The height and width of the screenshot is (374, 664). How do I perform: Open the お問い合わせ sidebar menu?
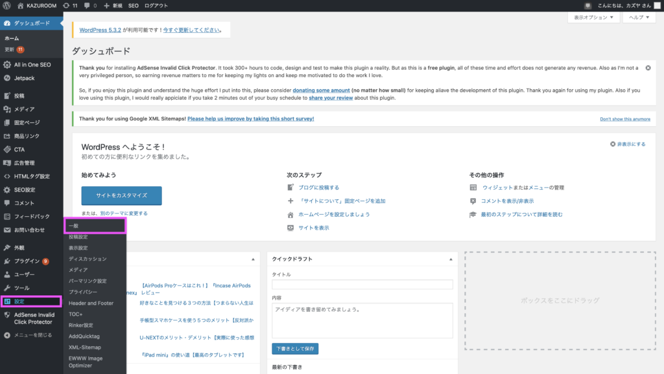(32, 230)
